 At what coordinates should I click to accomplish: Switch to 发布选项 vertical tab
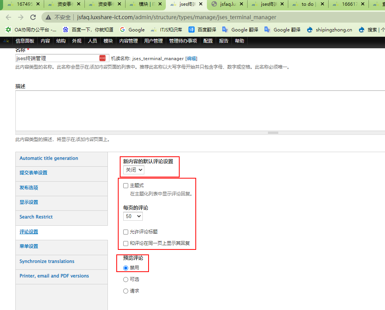pyautogui.click(x=62, y=189)
